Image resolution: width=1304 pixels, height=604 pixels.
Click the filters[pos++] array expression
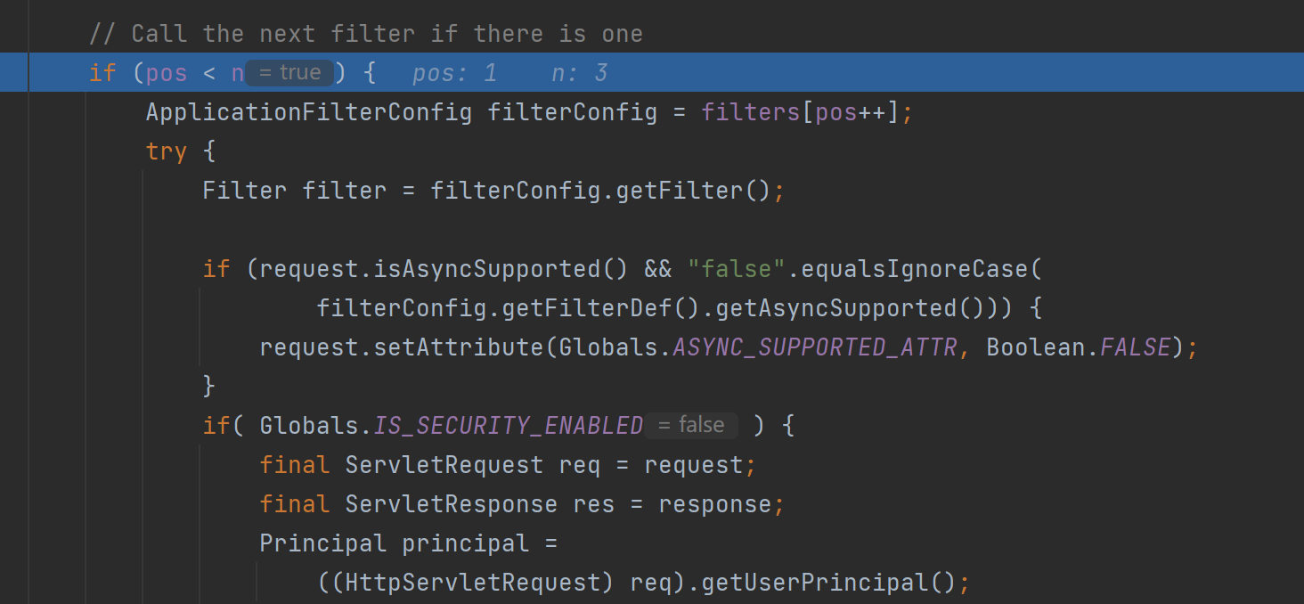click(x=800, y=112)
